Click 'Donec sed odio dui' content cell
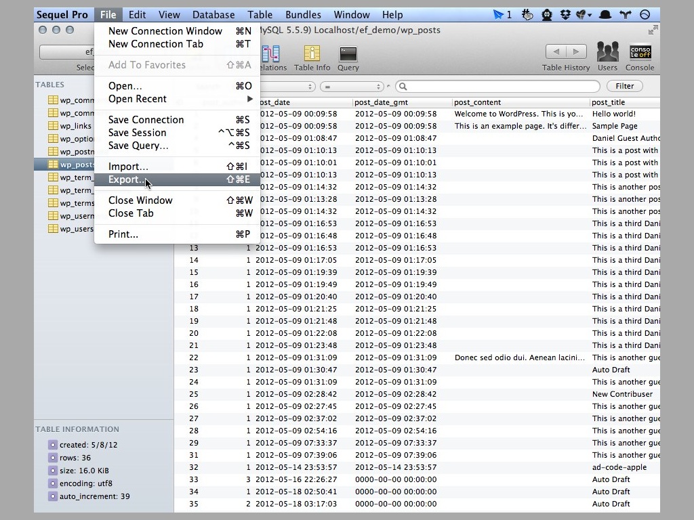Viewport: 694px width, 520px height. 521,357
